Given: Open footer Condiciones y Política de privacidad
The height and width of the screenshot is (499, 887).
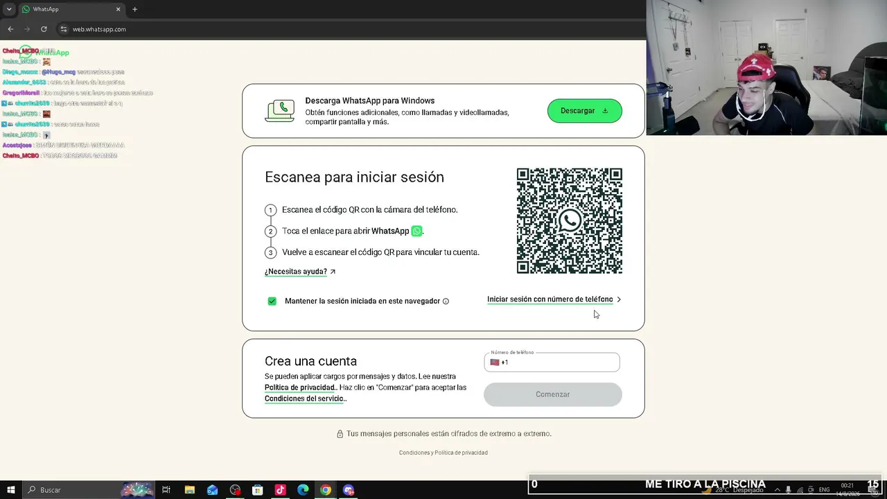Looking at the screenshot, I should pos(443,453).
